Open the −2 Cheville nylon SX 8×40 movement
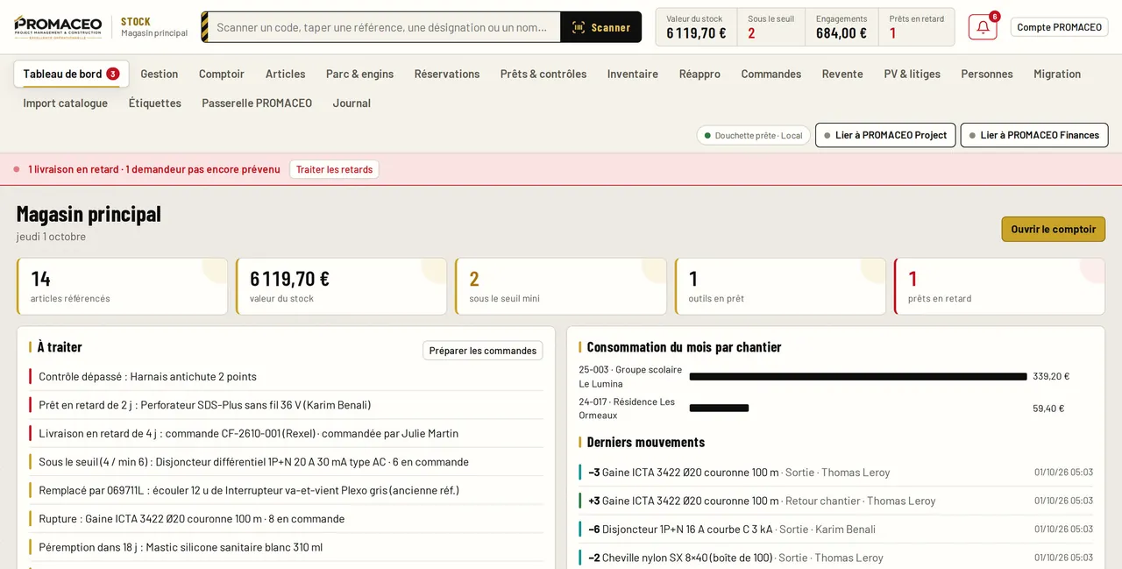 point(836,558)
